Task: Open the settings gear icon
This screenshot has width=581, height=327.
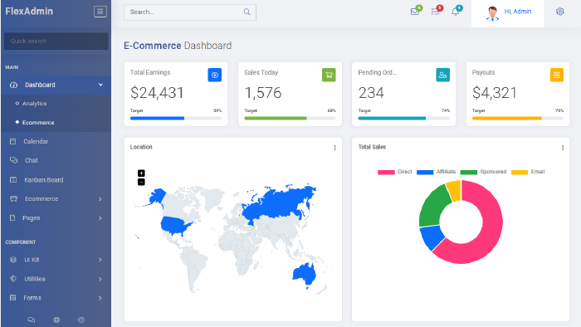Action: pos(560,12)
